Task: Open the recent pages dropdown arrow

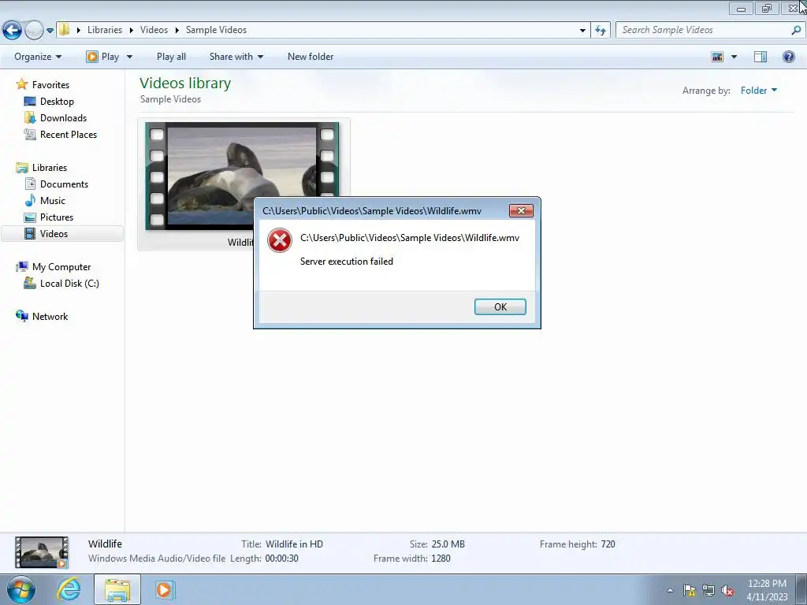Action: [50, 31]
